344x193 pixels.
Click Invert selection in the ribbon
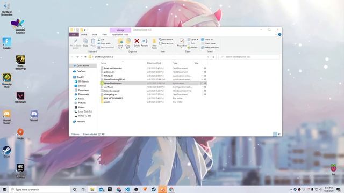210,48
